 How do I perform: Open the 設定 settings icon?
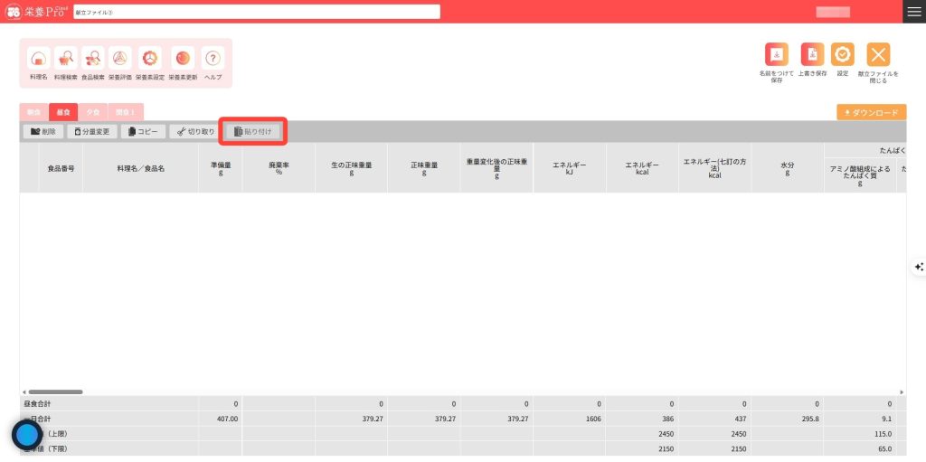(842, 54)
